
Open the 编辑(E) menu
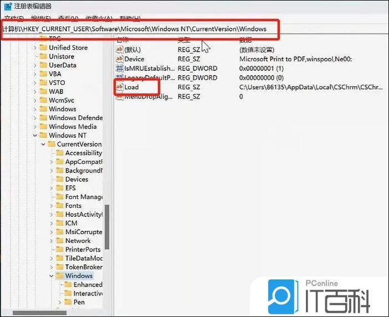tap(41, 18)
